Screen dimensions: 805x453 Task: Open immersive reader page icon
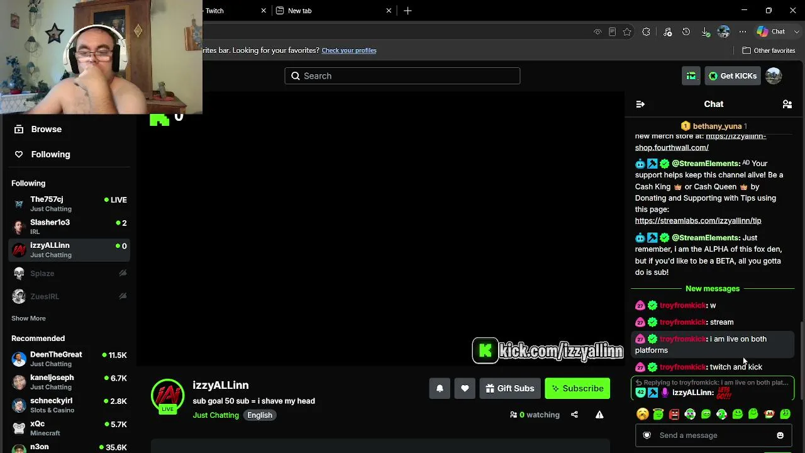click(x=612, y=32)
